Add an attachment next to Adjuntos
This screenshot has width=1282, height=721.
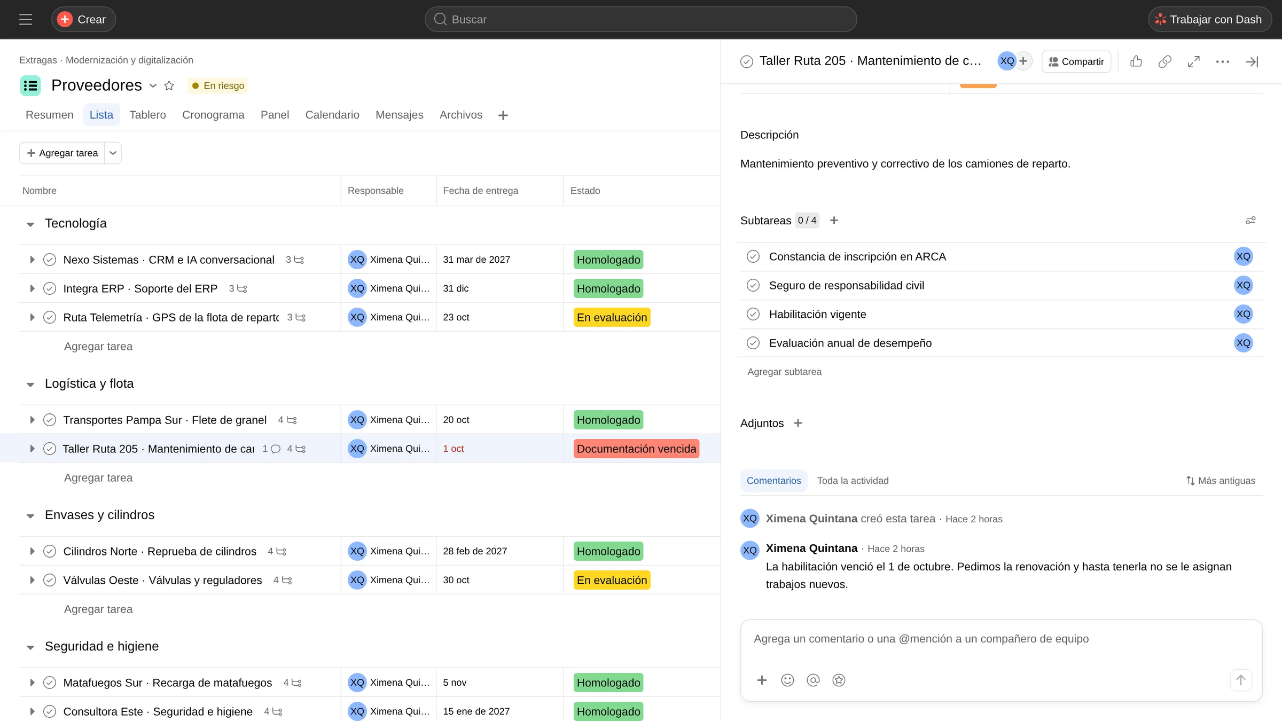click(x=798, y=423)
